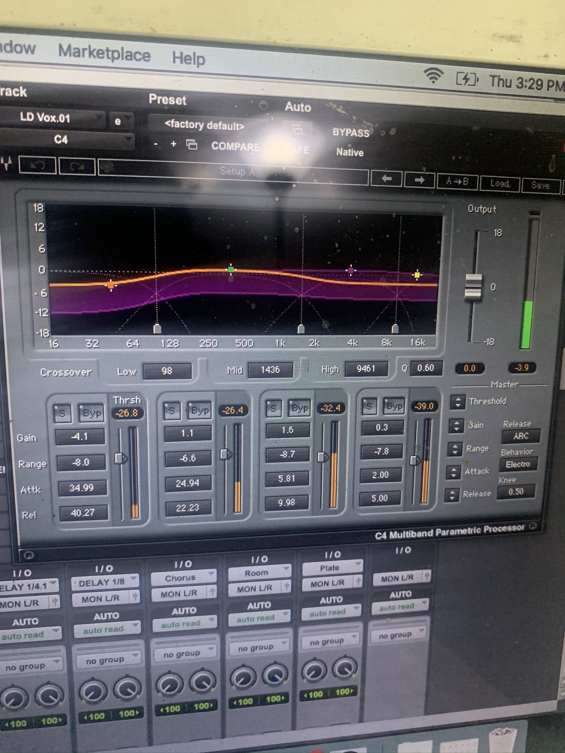This screenshot has height=753, width=565.
Task: Open the no group dropdown on Plate channel
Action: (330, 641)
